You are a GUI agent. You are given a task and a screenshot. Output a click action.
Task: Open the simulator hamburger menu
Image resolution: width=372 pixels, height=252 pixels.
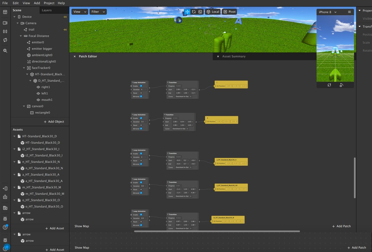pyautogui.click(x=349, y=12)
